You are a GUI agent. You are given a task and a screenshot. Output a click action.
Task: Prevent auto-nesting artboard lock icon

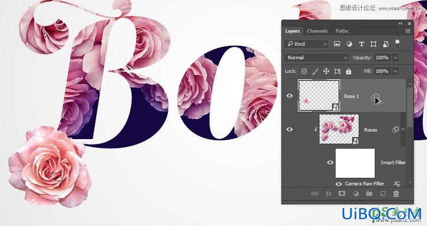click(338, 71)
